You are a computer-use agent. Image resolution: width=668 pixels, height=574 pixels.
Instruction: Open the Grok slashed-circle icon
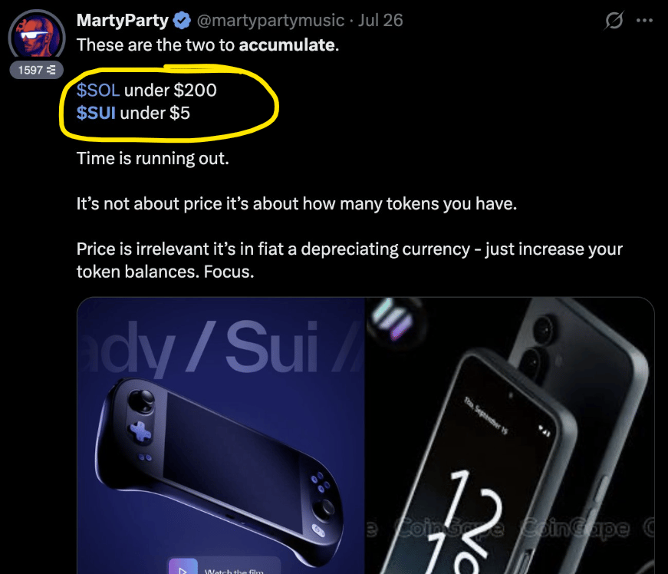click(x=614, y=20)
